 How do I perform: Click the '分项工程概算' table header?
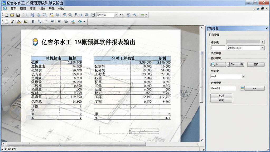123,58
